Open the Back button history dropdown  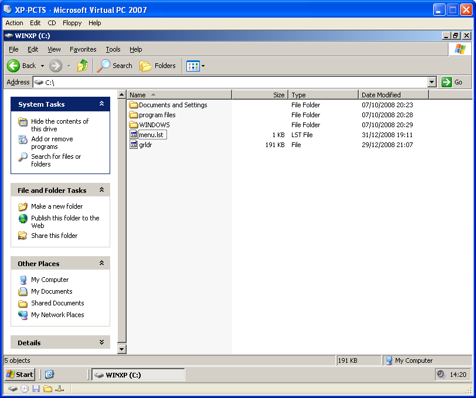pos(42,66)
